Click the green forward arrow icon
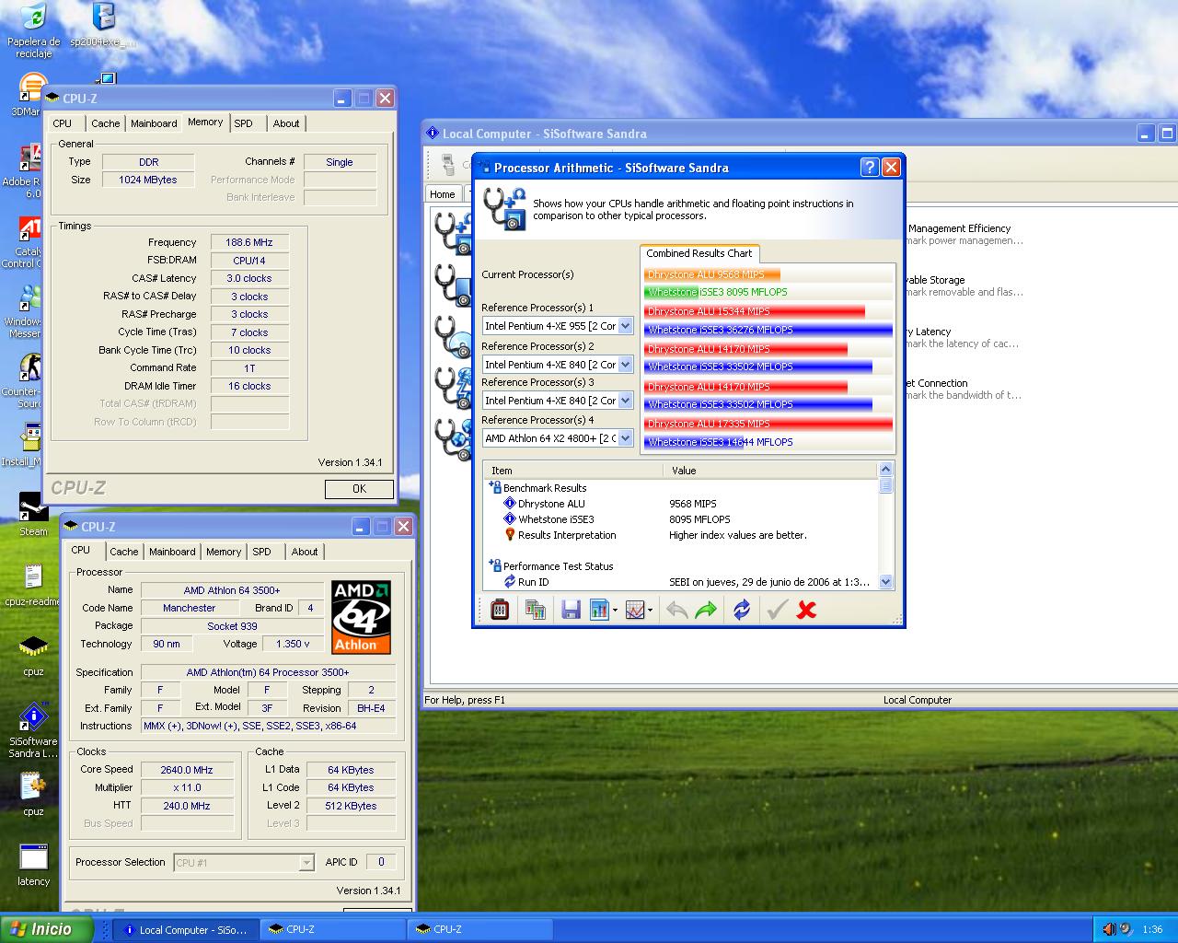Screen dimensions: 1178x943 (x=706, y=610)
